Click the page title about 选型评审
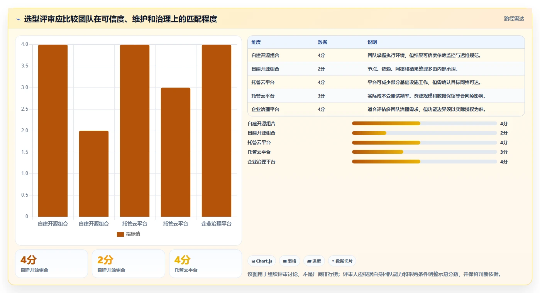Image resolution: width=540 pixels, height=293 pixels. 120,19
